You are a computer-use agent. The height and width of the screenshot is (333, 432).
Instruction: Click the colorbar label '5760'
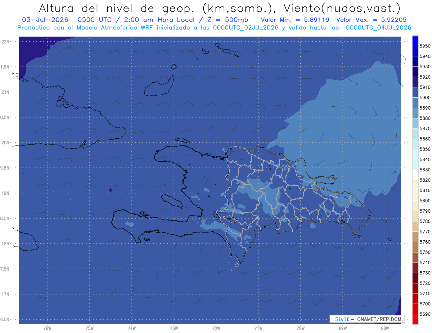click(x=425, y=242)
